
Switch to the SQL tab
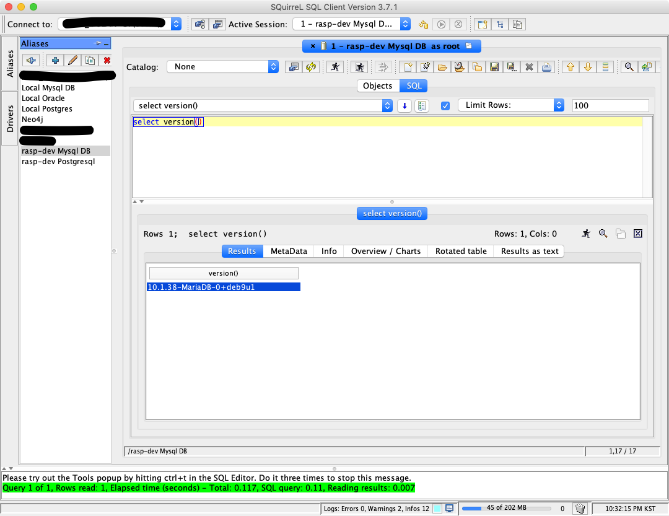414,85
